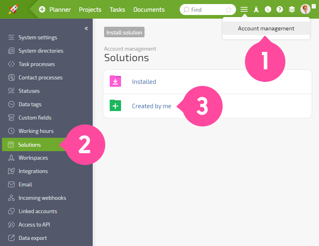Focus the Find search field

208,10
